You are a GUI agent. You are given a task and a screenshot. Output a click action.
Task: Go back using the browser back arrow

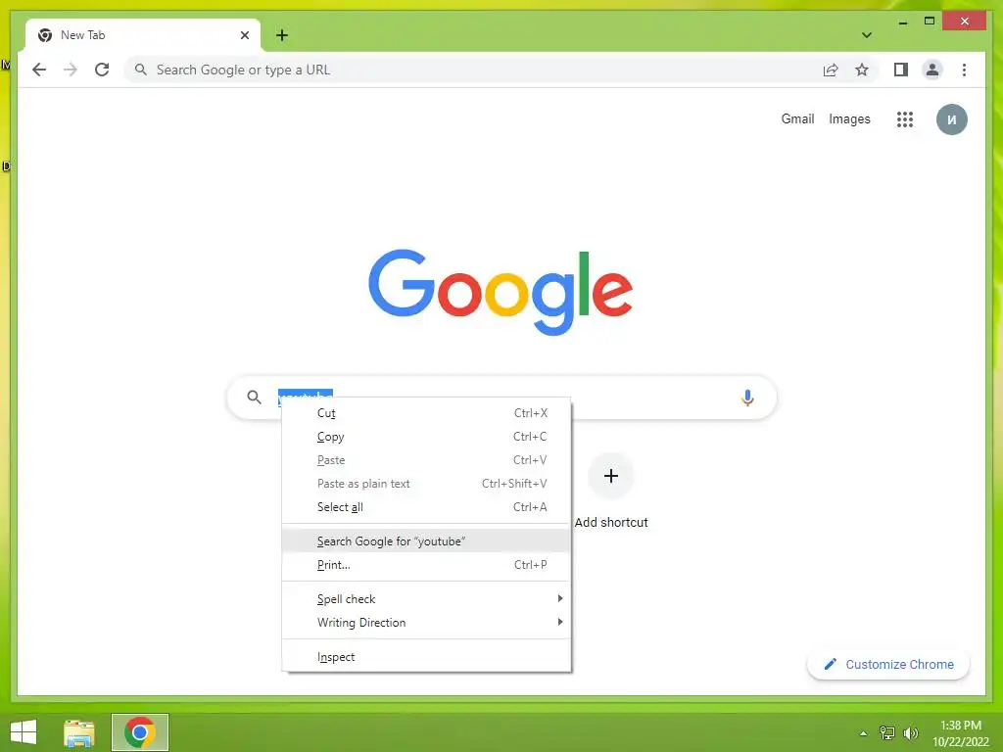click(x=39, y=70)
